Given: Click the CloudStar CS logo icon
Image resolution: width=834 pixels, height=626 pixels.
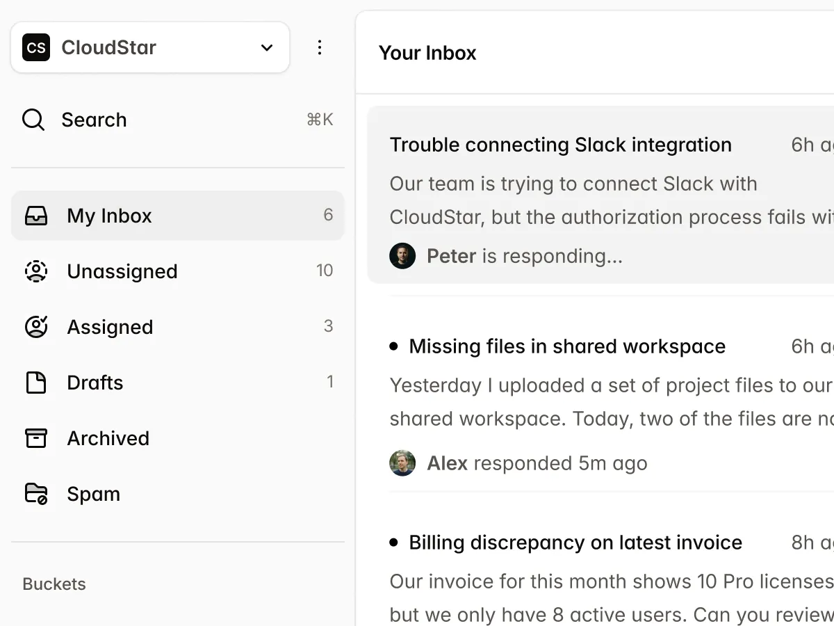Looking at the screenshot, I should pos(36,47).
